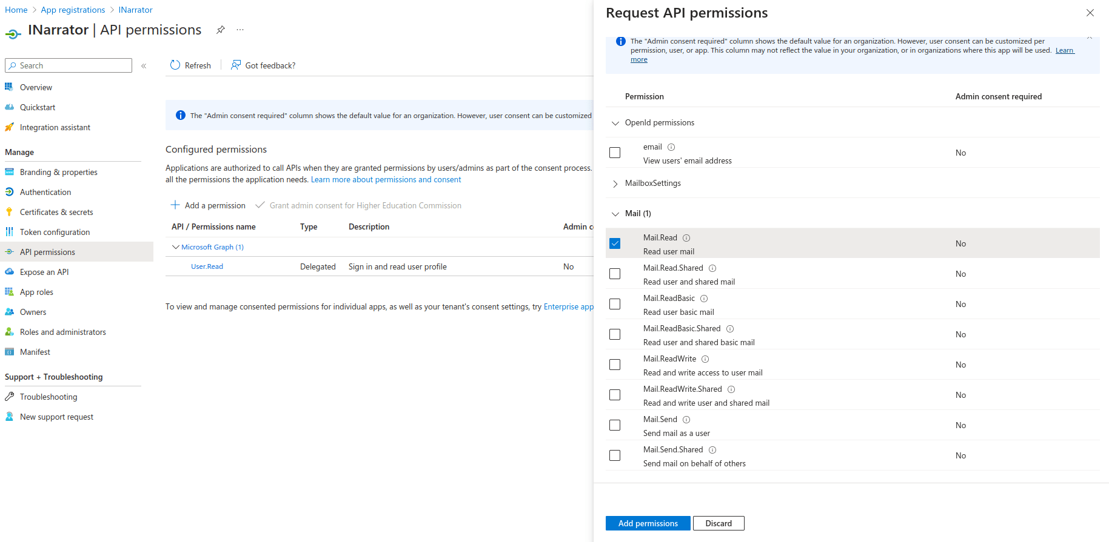The image size is (1109, 542).
Task: Click the API / Permissions name column header
Action: coord(213,226)
